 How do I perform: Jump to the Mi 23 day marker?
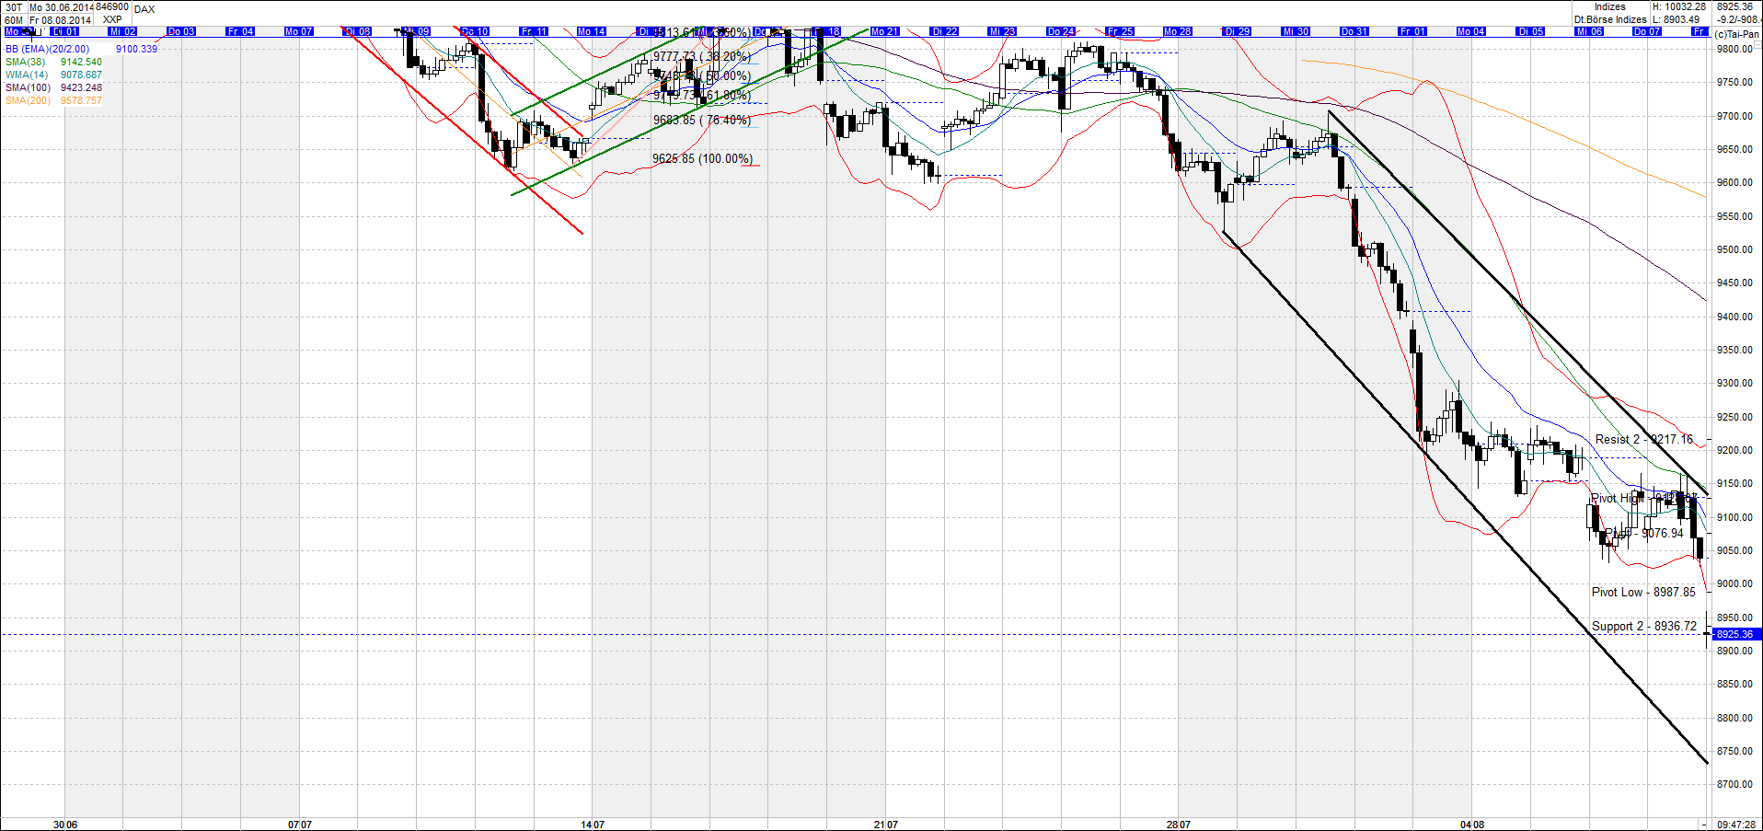pos(1002,31)
